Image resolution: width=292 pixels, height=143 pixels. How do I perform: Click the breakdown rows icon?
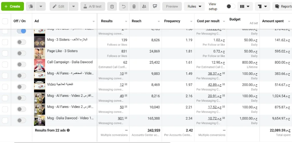pyautogui.click(x=262, y=6)
